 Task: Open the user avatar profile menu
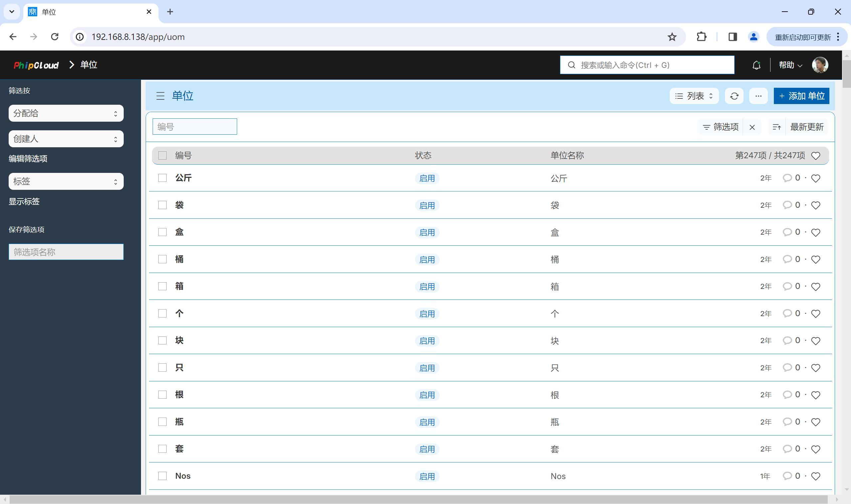click(x=820, y=65)
